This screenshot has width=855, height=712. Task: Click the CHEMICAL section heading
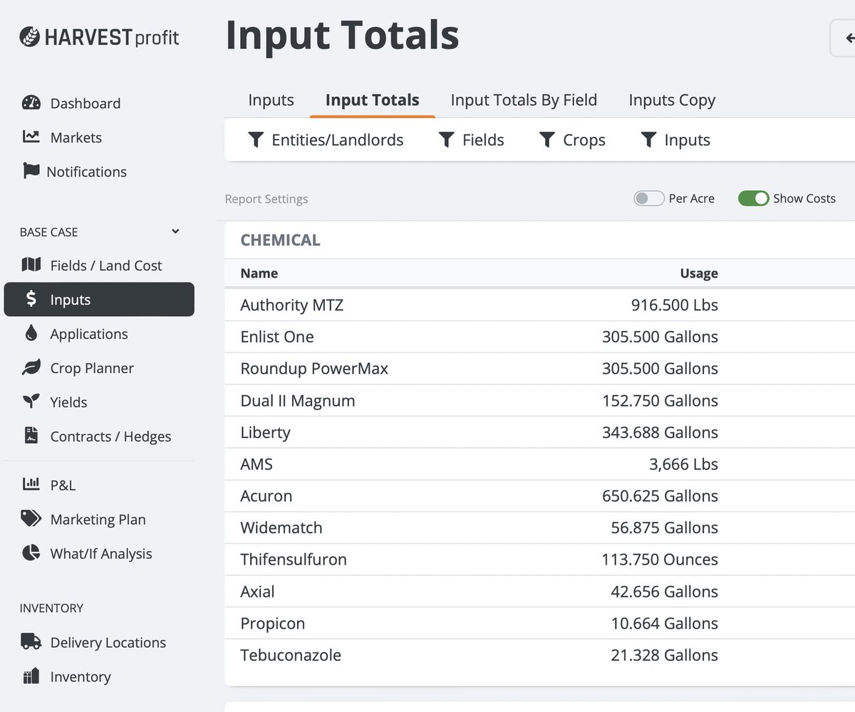[281, 240]
